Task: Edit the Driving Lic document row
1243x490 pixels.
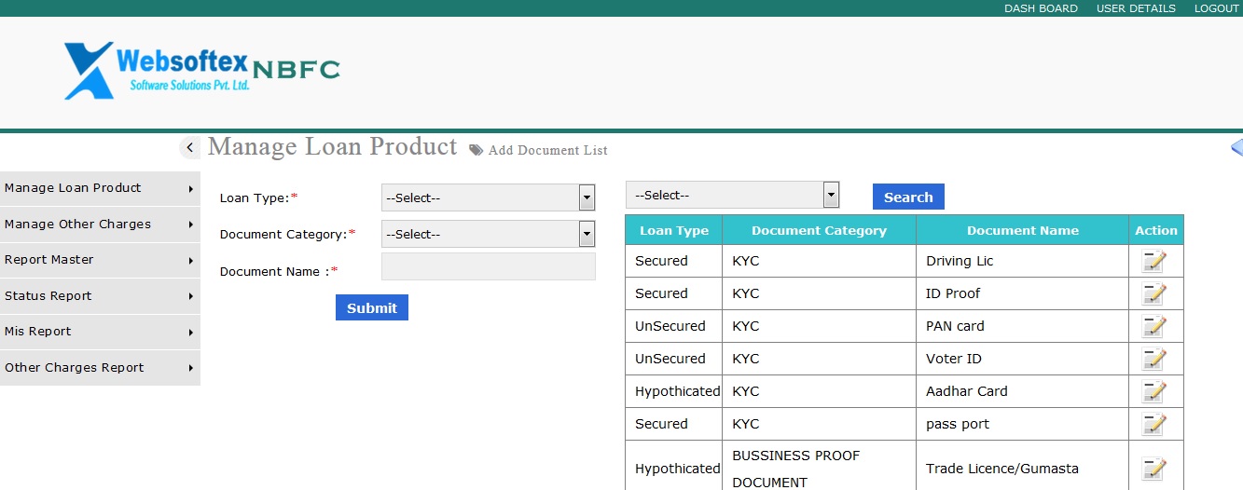Action: [x=1154, y=261]
